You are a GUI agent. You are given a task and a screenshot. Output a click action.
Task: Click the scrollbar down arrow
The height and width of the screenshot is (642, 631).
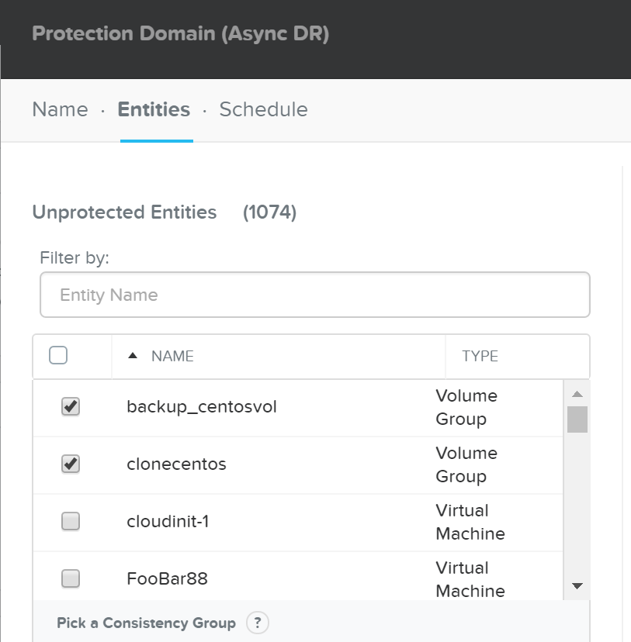coord(577,587)
